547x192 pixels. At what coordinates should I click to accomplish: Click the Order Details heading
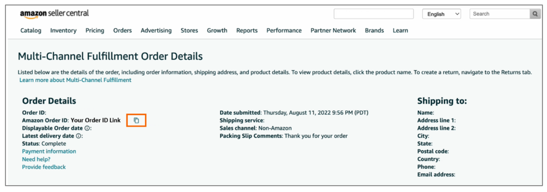49,101
